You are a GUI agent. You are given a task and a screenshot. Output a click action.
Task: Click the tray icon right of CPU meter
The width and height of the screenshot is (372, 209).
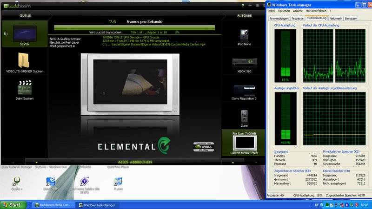pyautogui.click(x=332, y=205)
